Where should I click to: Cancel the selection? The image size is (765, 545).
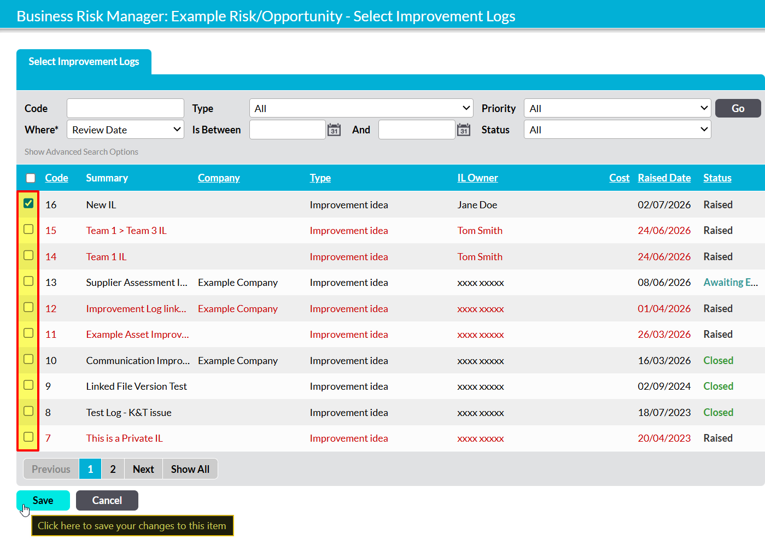(107, 500)
